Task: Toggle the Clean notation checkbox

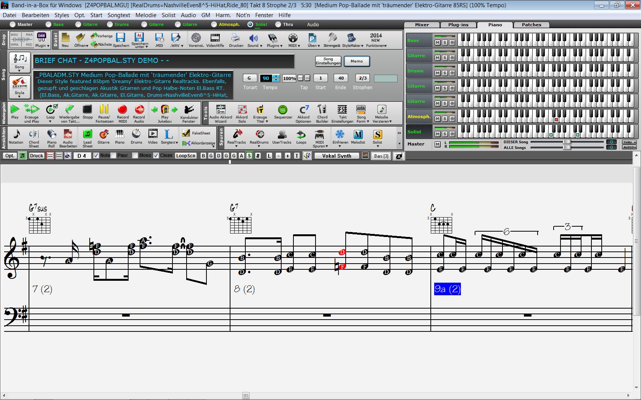Action: (156, 155)
